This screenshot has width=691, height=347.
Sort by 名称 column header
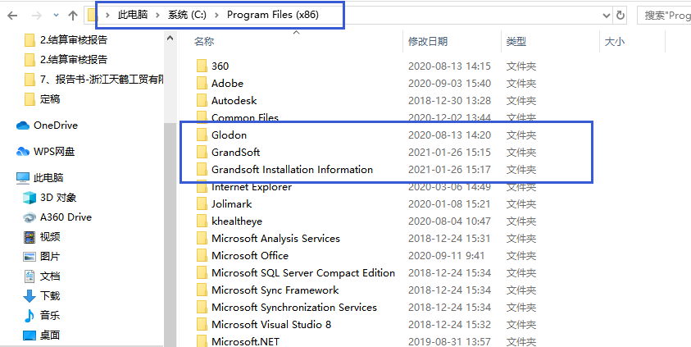204,42
